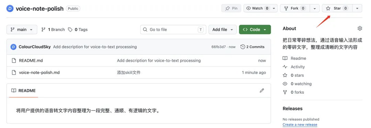View the 0 forks link
The width and height of the screenshot is (371, 128).
pyautogui.click(x=293, y=92)
